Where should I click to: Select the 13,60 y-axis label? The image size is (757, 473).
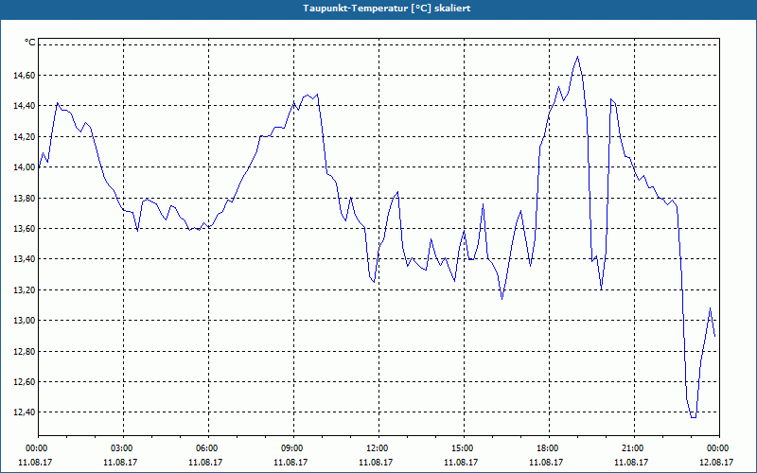click(x=26, y=228)
